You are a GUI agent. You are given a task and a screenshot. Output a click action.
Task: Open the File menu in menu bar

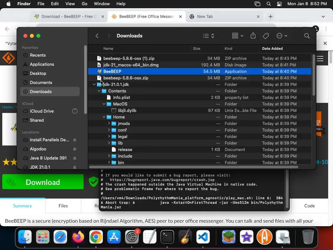coord(41,4)
